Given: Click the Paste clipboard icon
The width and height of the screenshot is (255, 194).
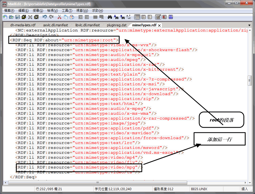Looking at the screenshot, I should pos(72,17).
